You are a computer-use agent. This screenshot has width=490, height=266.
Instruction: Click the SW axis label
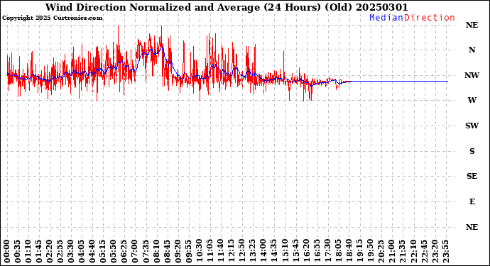pos(472,126)
